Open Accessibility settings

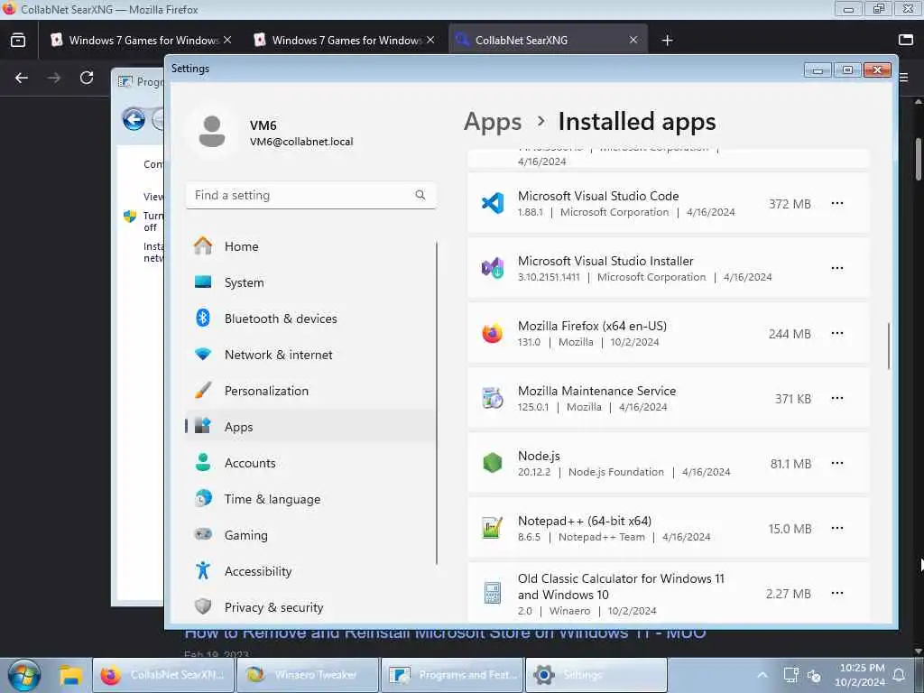click(x=310, y=571)
